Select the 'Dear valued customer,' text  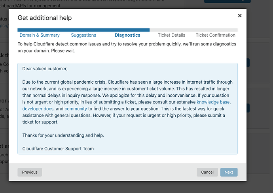[x=45, y=69]
